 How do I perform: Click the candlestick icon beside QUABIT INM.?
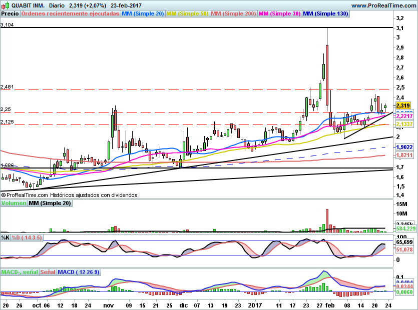point(5,5)
